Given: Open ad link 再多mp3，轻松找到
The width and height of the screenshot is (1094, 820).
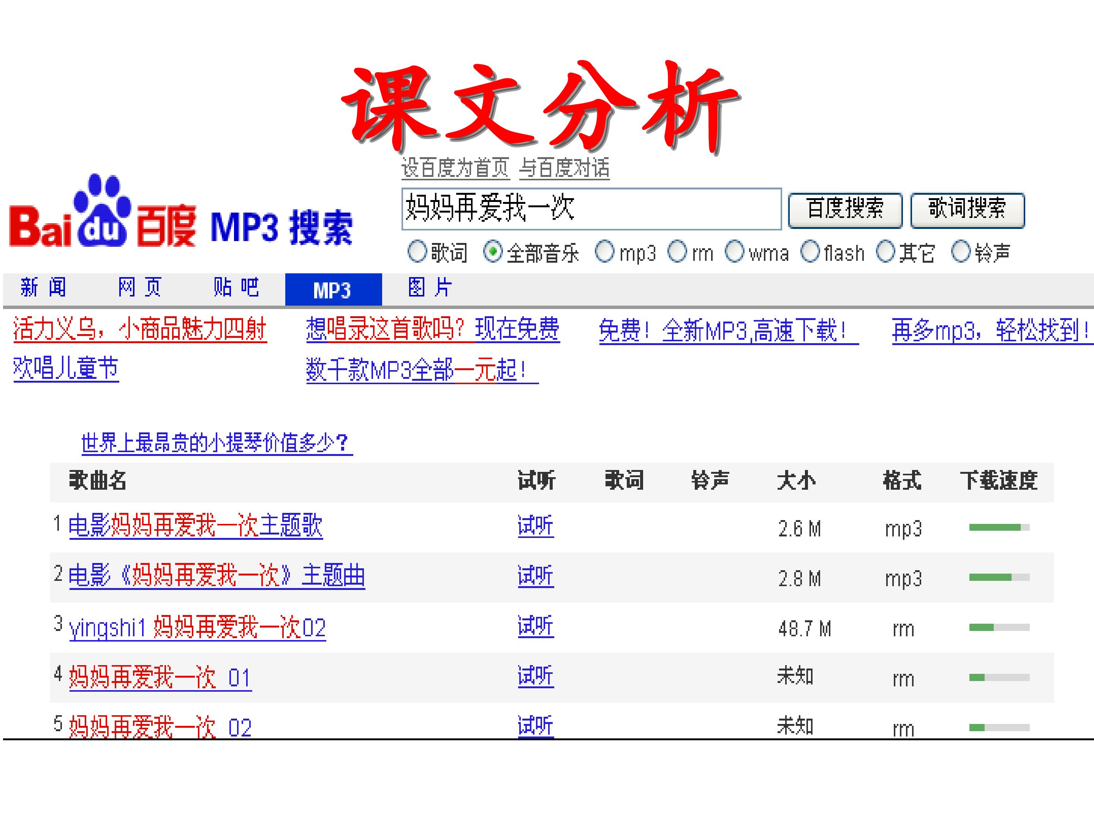Looking at the screenshot, I should (x=993, y=331).
